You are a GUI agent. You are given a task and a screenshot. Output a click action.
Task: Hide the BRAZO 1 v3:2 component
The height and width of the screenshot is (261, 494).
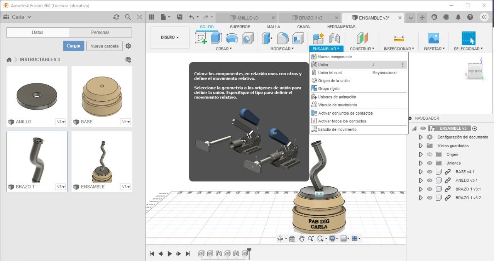[430, 198]
